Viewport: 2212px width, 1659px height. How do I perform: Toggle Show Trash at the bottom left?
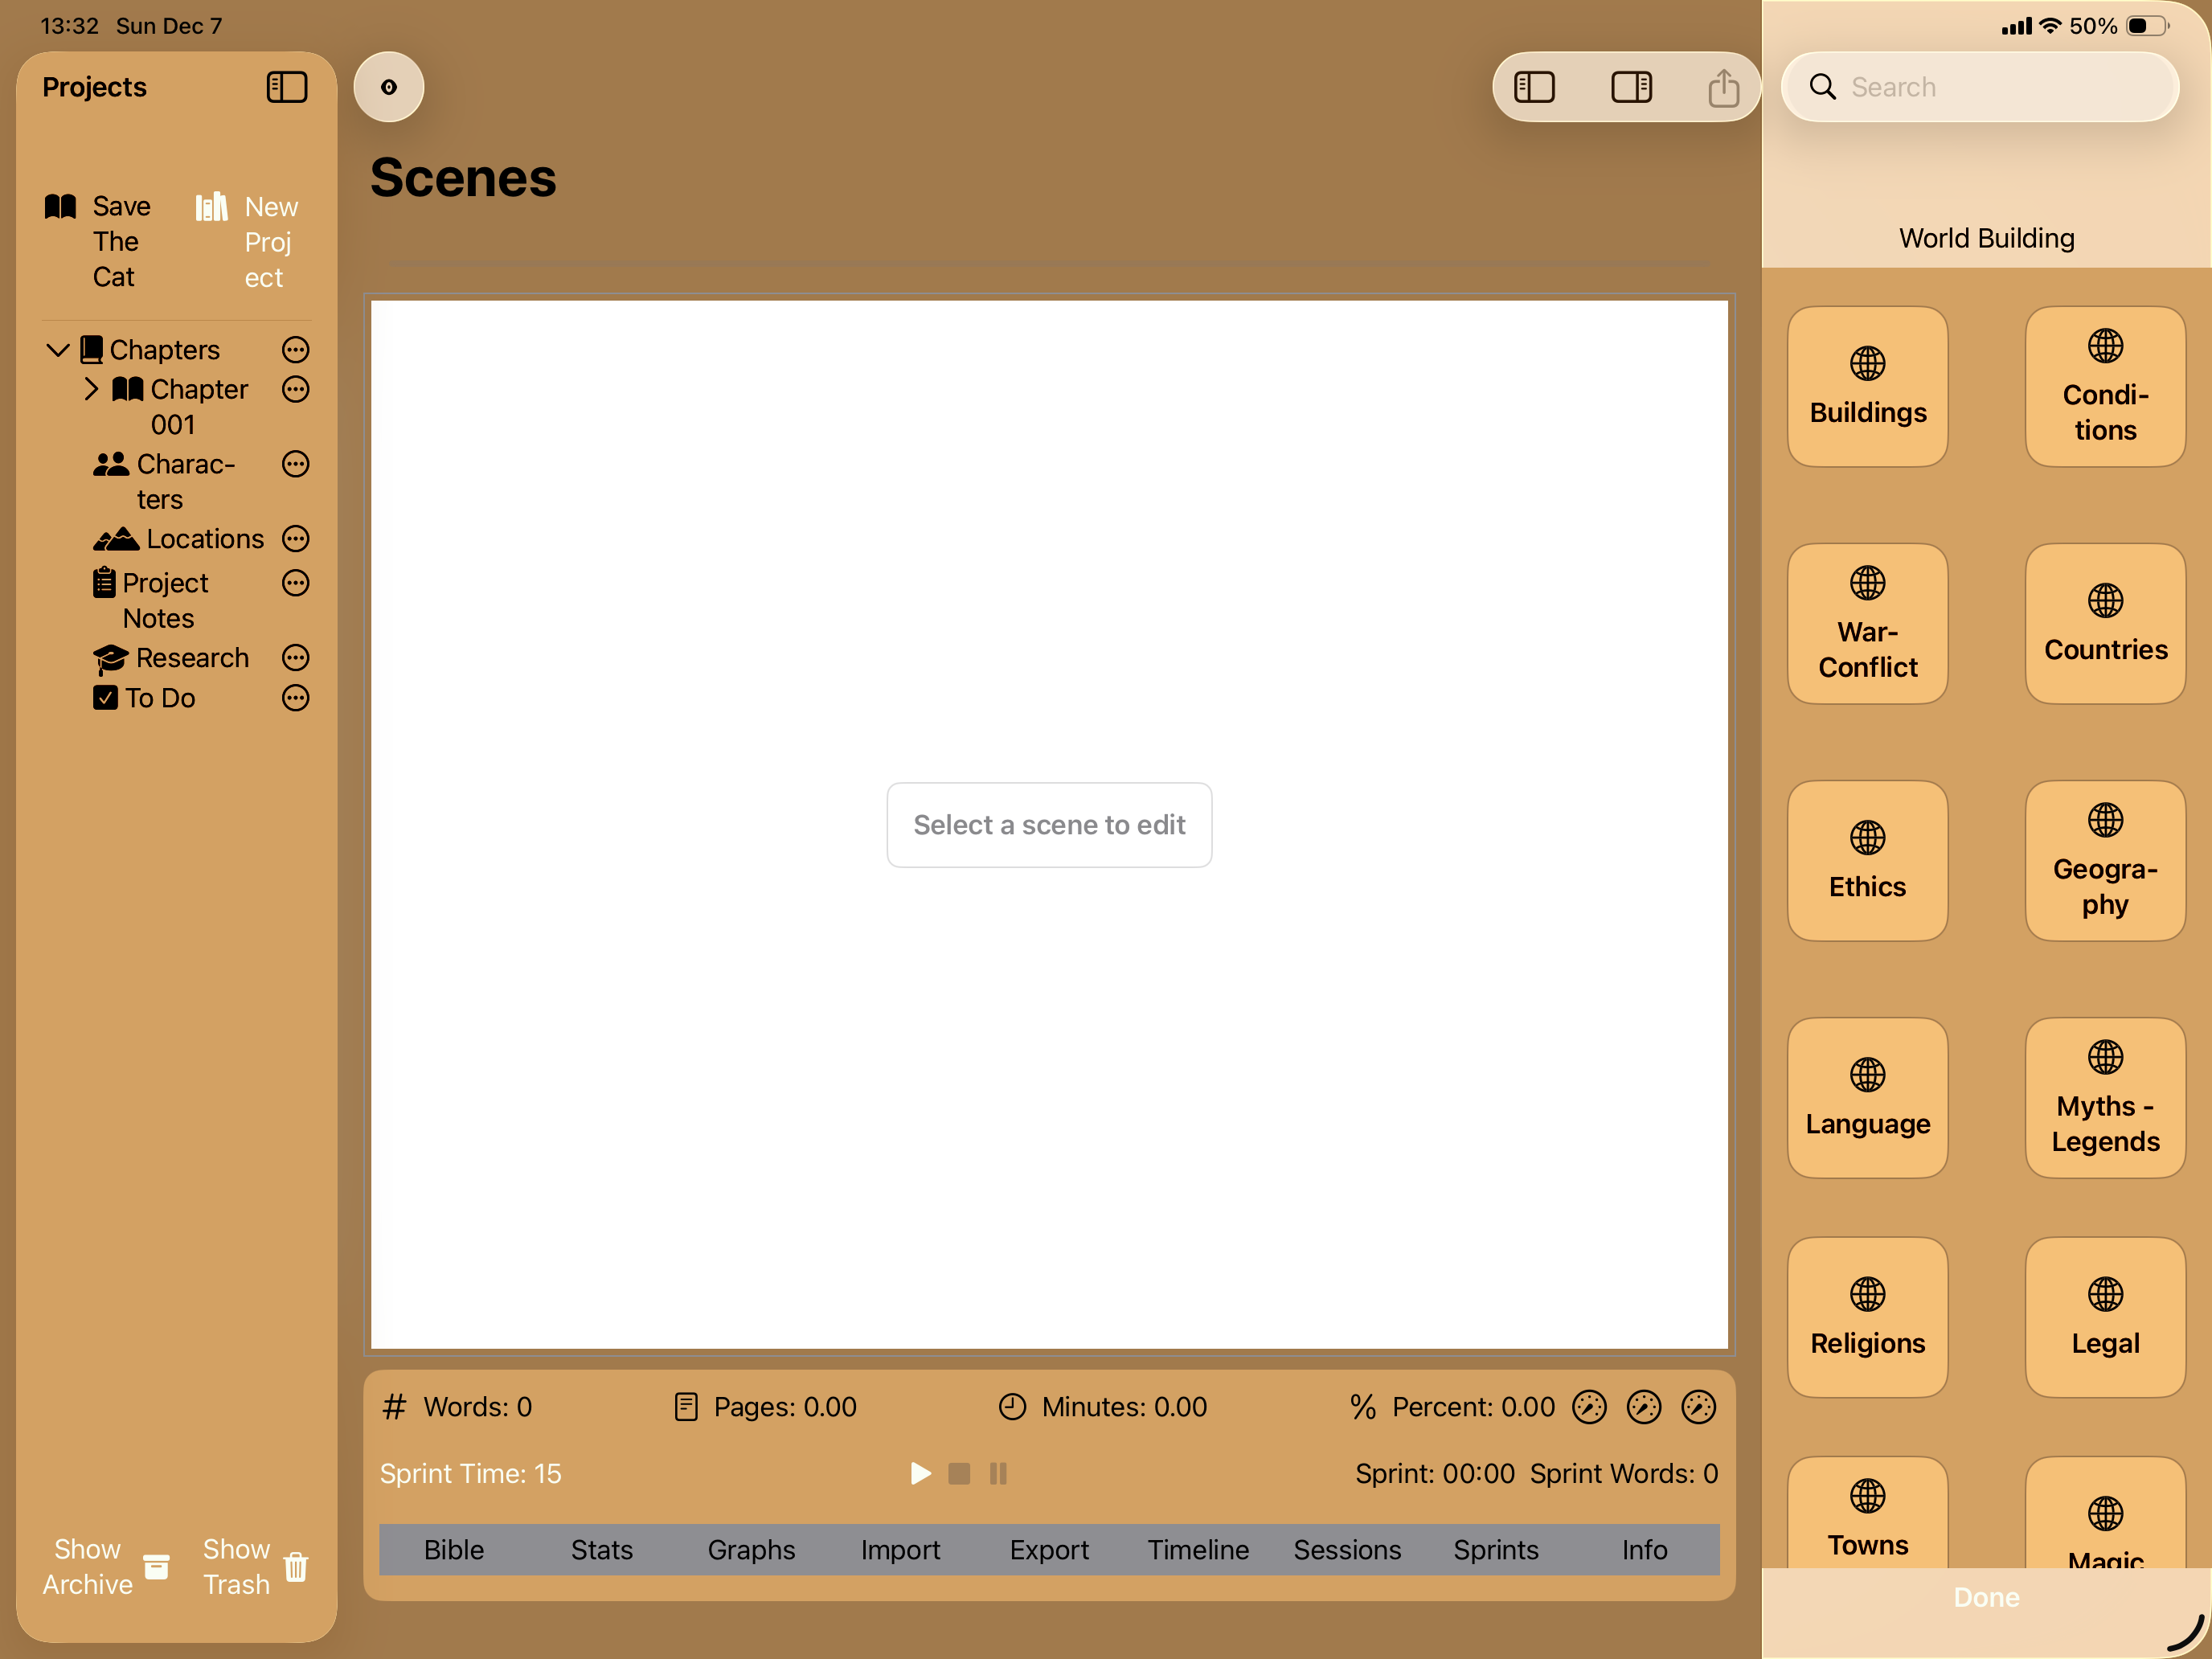236,1565
